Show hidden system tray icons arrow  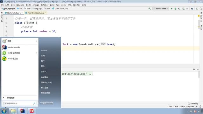[x=187, y=111]
